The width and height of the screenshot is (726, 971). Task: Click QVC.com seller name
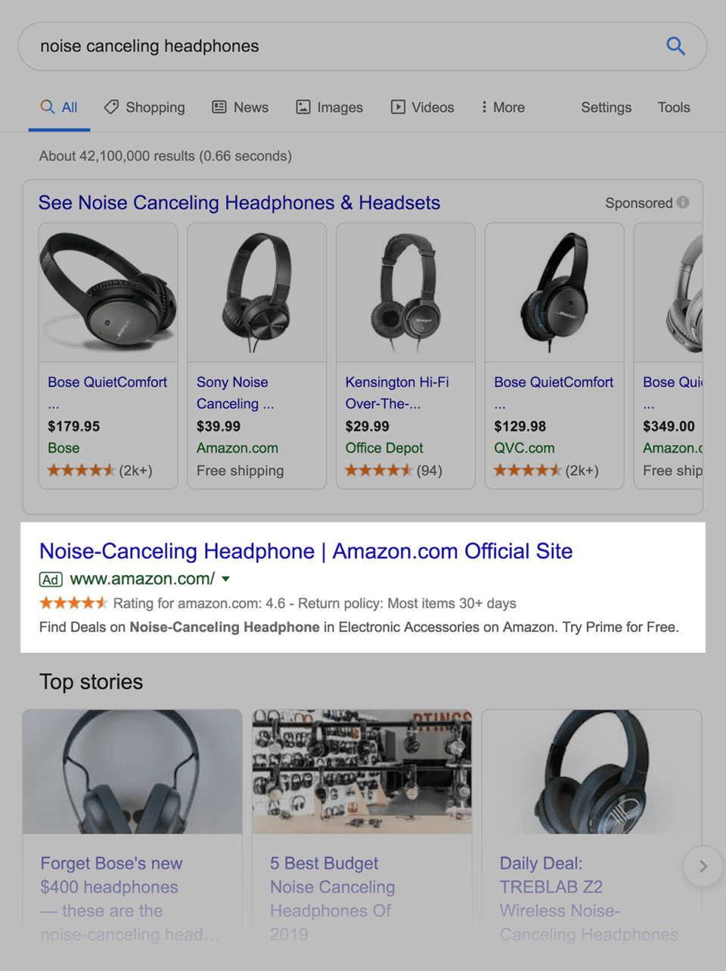coord(524,448)
